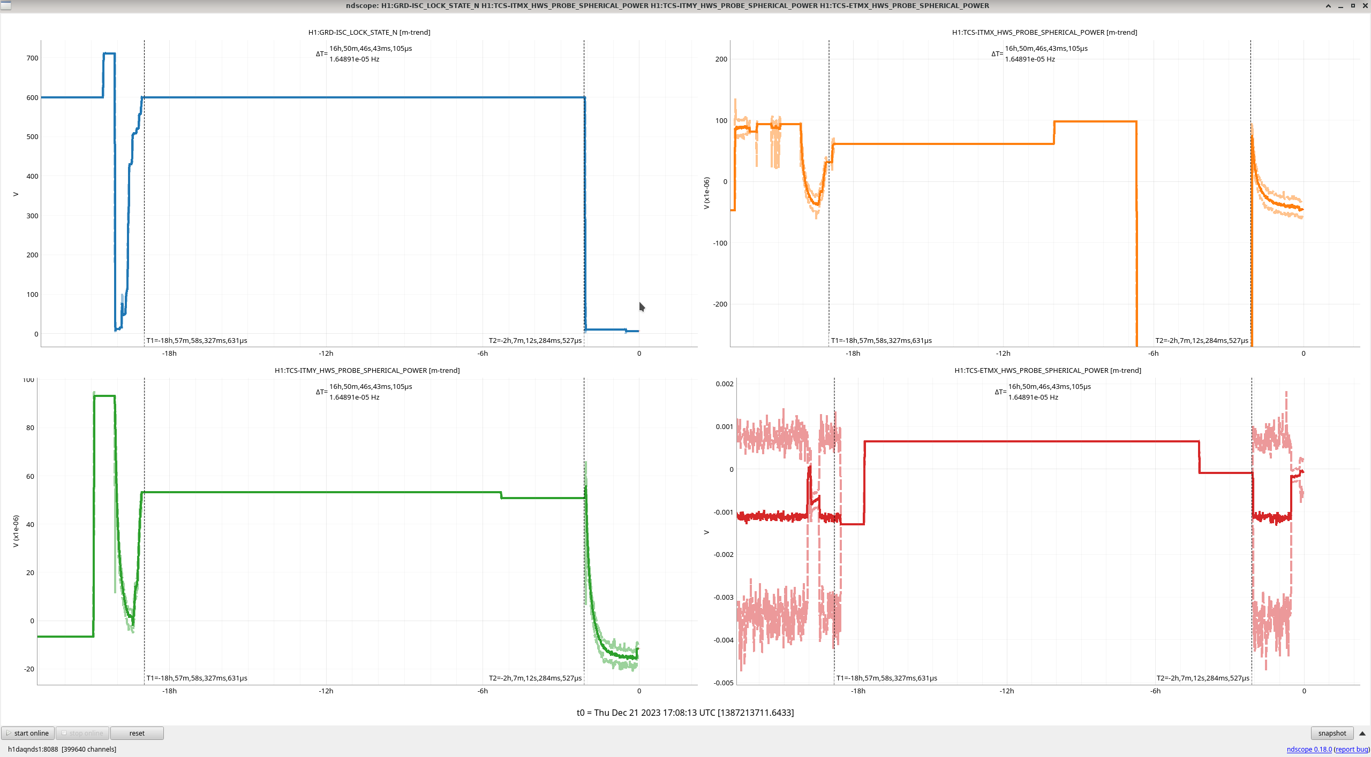Select the T2 cursor label in ETMX plot

tap(1203, 678)
